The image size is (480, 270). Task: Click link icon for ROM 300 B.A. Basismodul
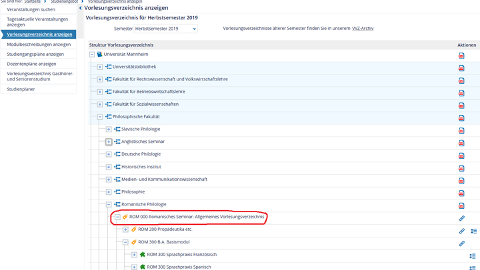click(x=461, y=243)
